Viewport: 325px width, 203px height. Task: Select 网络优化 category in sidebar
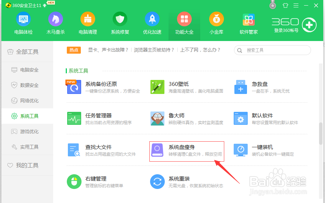pos(27,101)
